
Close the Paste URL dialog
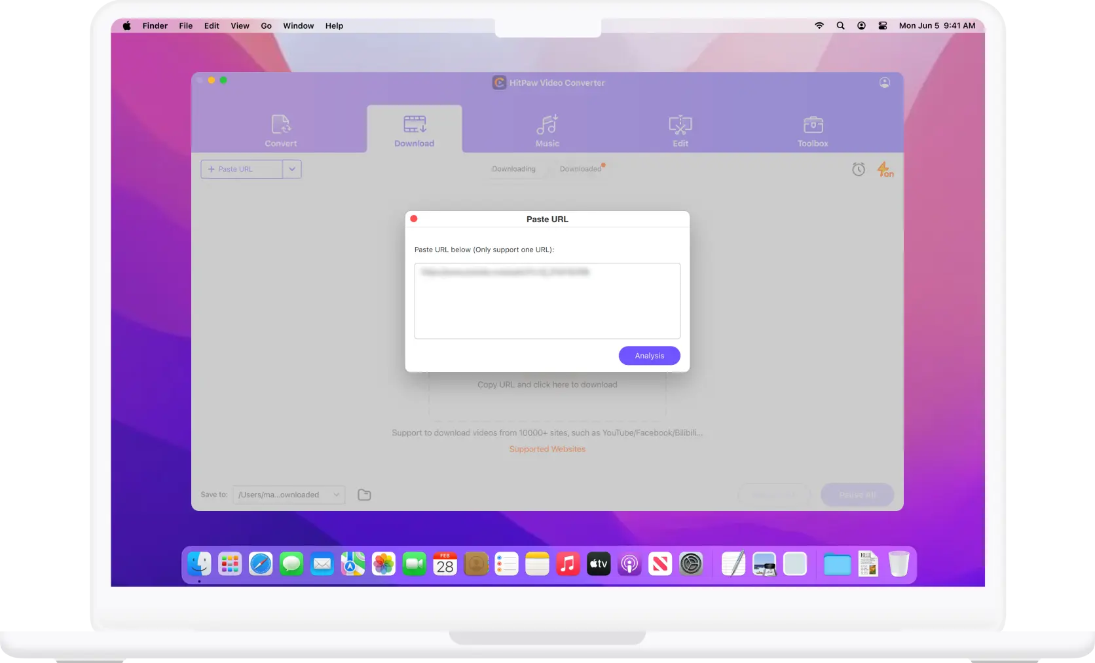414,219
